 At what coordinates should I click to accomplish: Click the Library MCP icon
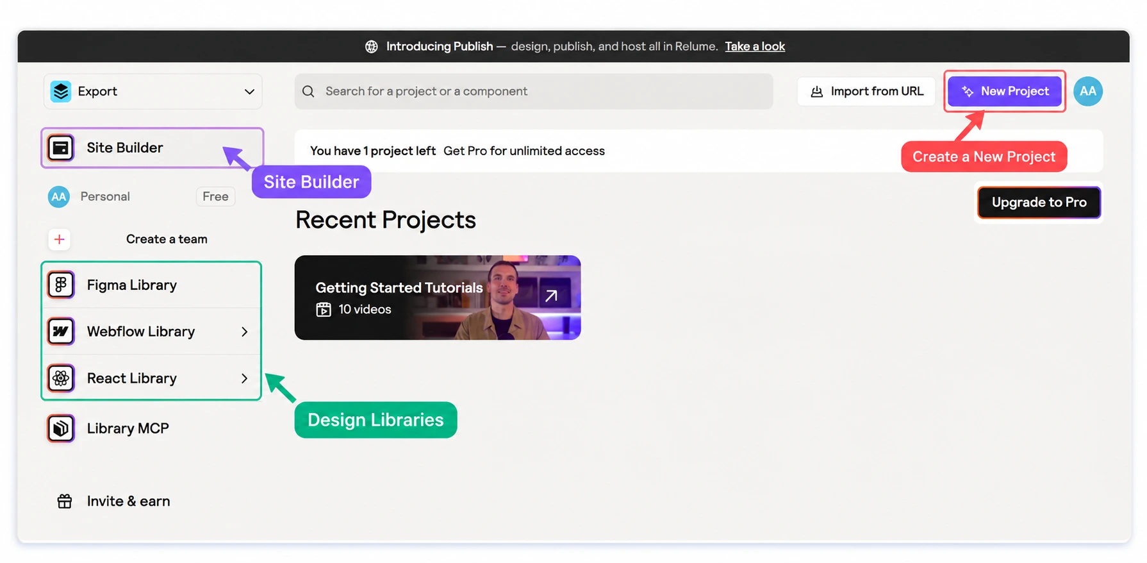[x=61, y=428]
